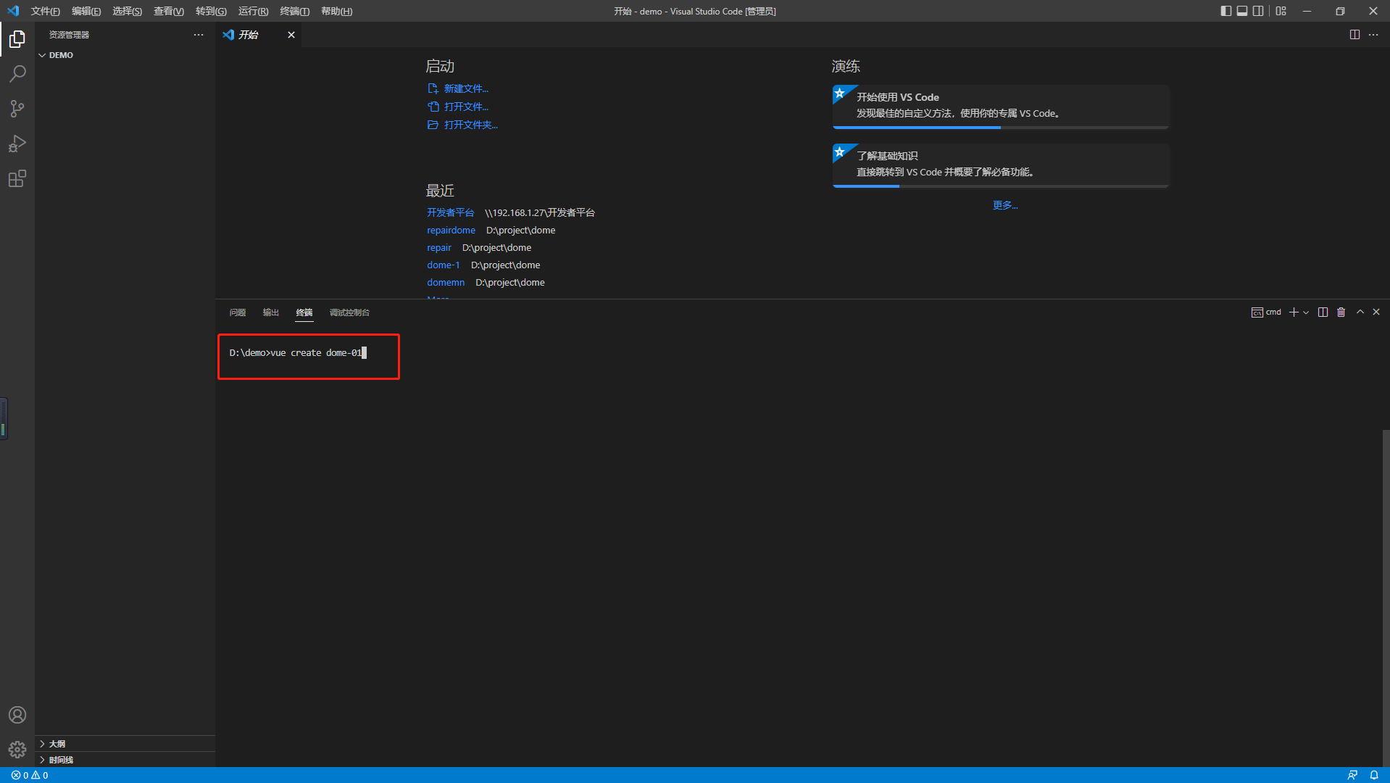This screenshot has height=783, width=1390.
Task: Open the 文件(F) menu
Action: click(45, 11)
